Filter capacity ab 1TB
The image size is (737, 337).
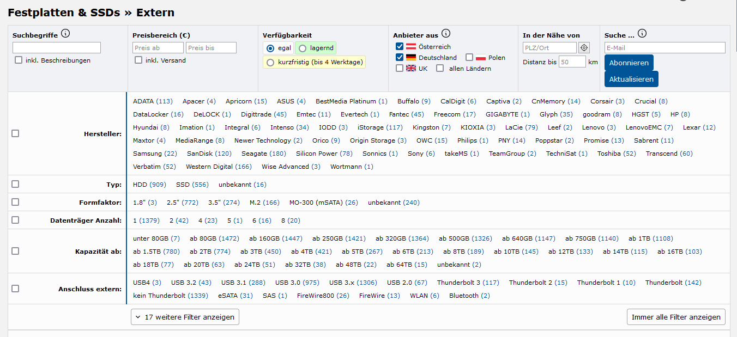coord(651,238)
